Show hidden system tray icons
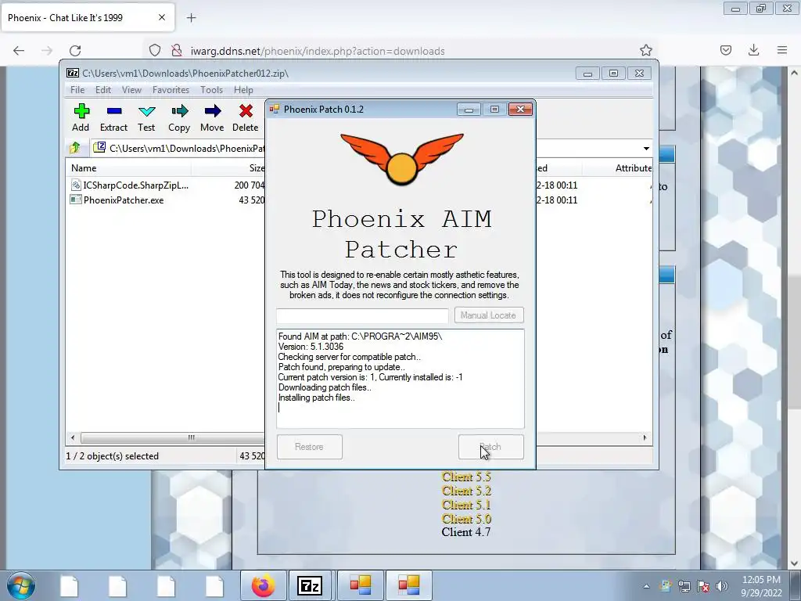Image resolution: width=801 pixels, height=601 pixels. coord(647,586)
